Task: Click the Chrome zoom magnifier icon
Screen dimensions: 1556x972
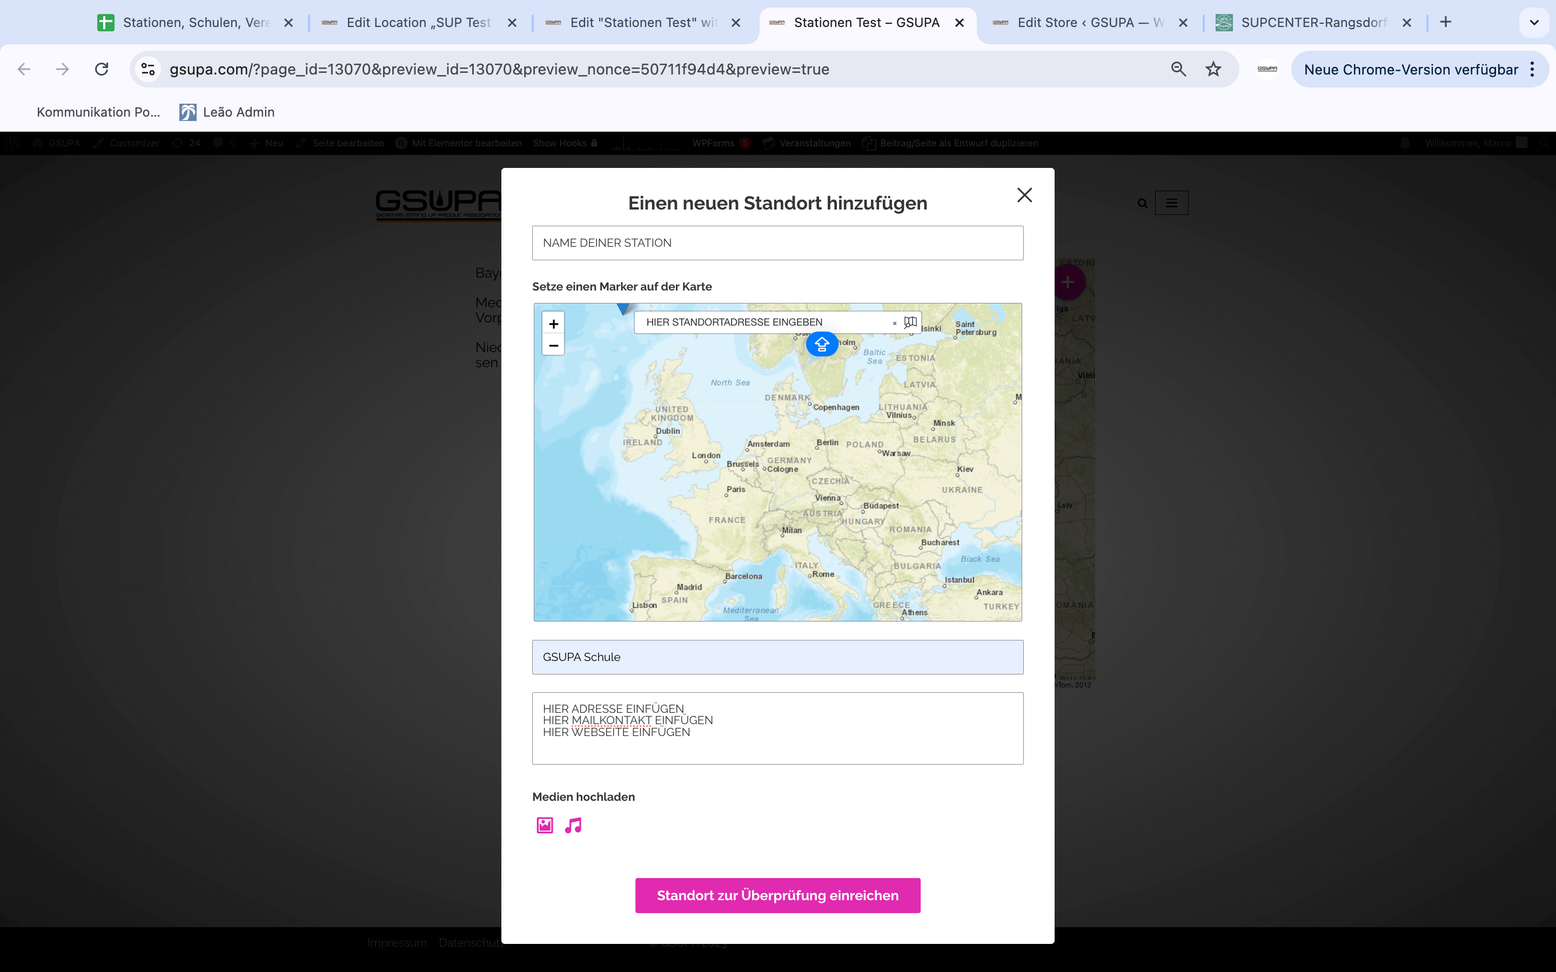Action: (x=1178, y=70)
